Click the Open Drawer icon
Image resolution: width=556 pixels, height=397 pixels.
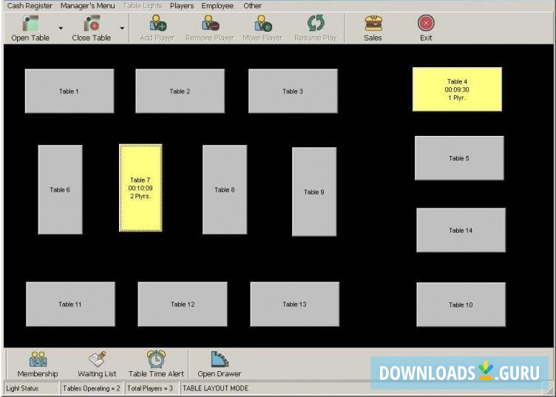220,359
